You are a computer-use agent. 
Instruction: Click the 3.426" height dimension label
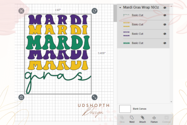[102, 53]
